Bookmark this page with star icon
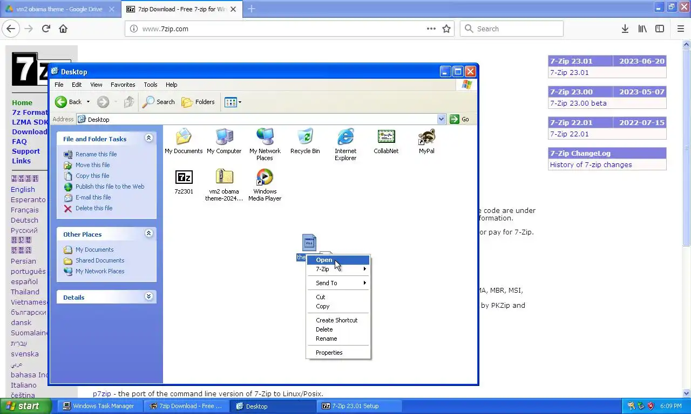The image size is (691, 414). point(446,29)
